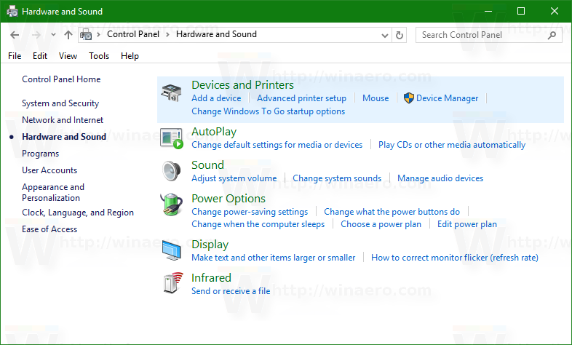Select Hardware and Sound in sidebar
Viewport: 572px width, 345px height.
click(x=64, y=137)
